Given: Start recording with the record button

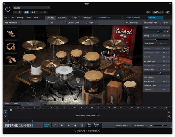Looking at the screenshot, I should (x=75, y=125).
